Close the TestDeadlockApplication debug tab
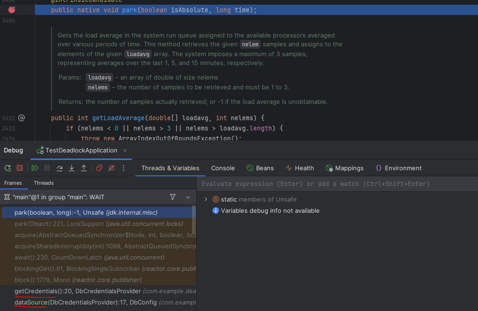Screen dimensions: 478x311 [125, 151]
